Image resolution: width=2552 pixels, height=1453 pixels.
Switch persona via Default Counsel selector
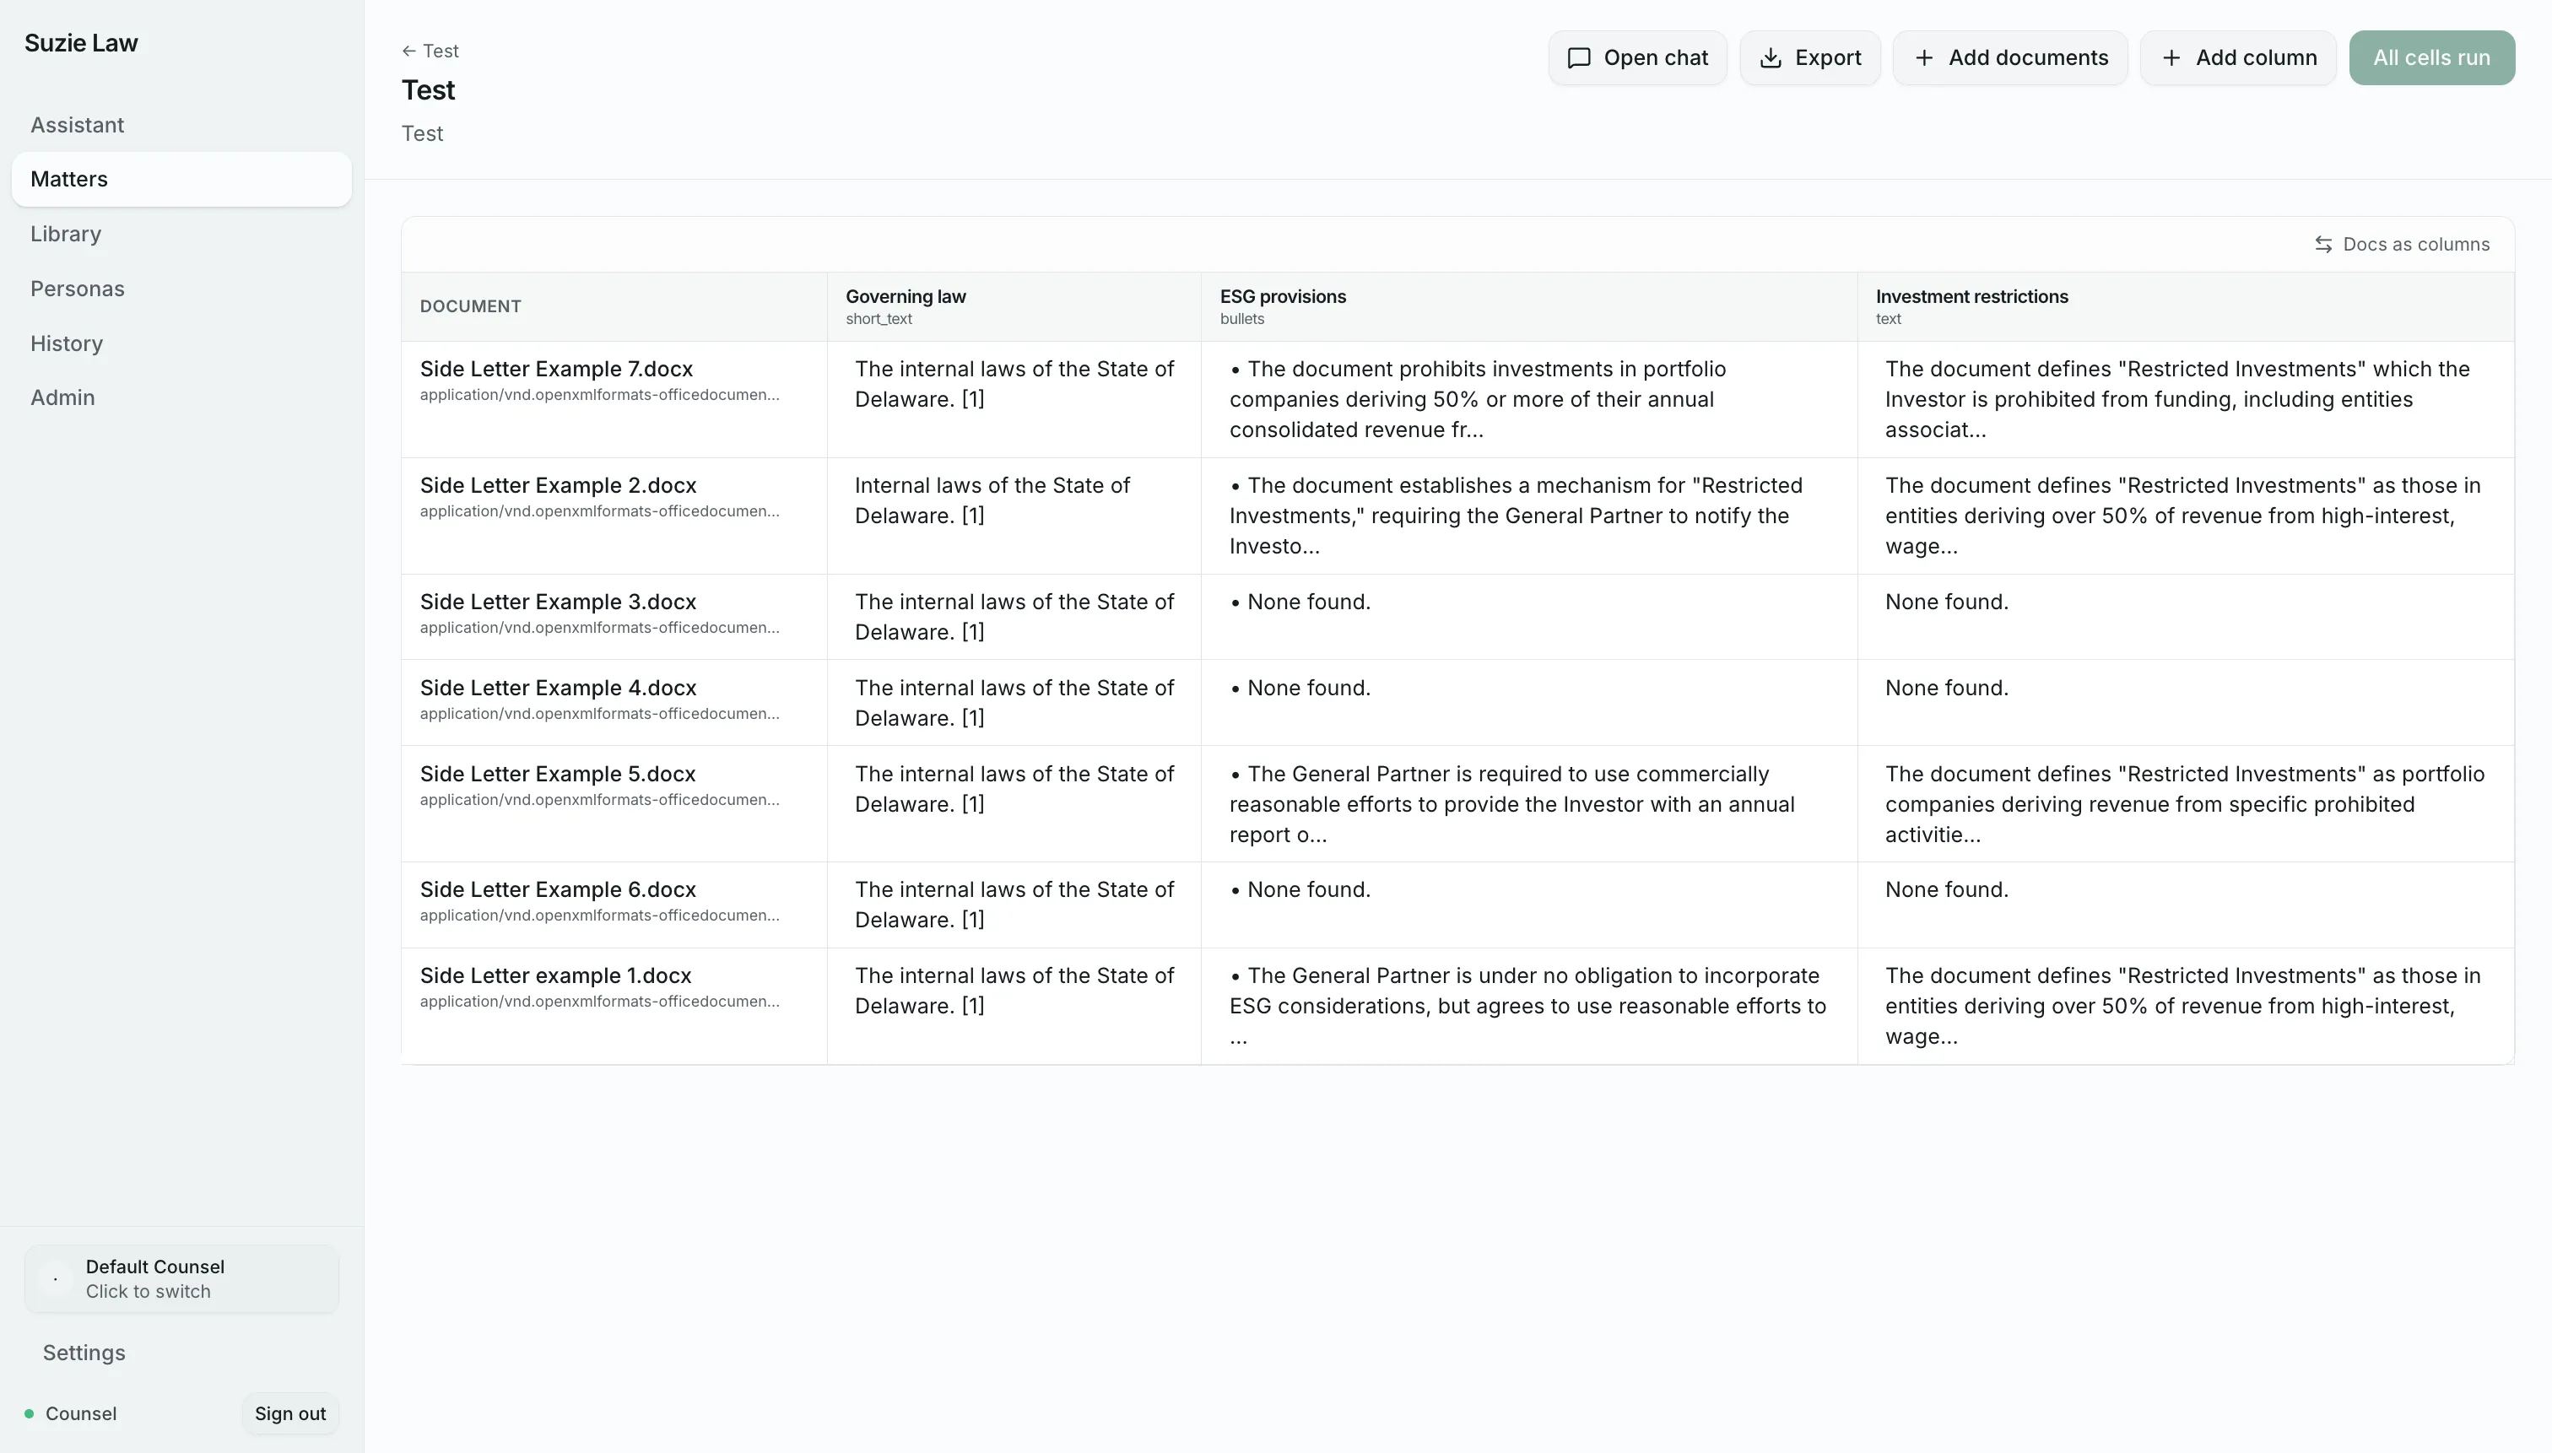coord(181,1278)
